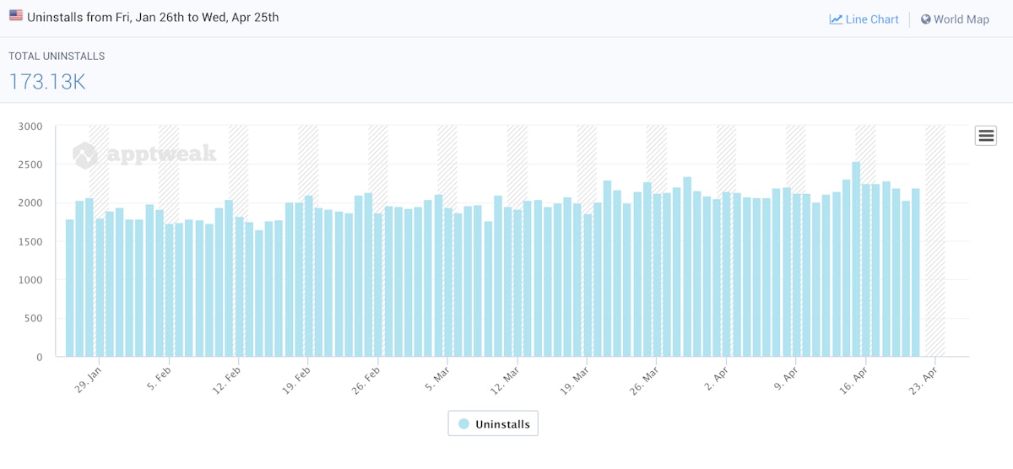This screenshot has height=469, width=1013.
Task: Click the AppTweak watermark logo
Action: [x=144, y=154]
